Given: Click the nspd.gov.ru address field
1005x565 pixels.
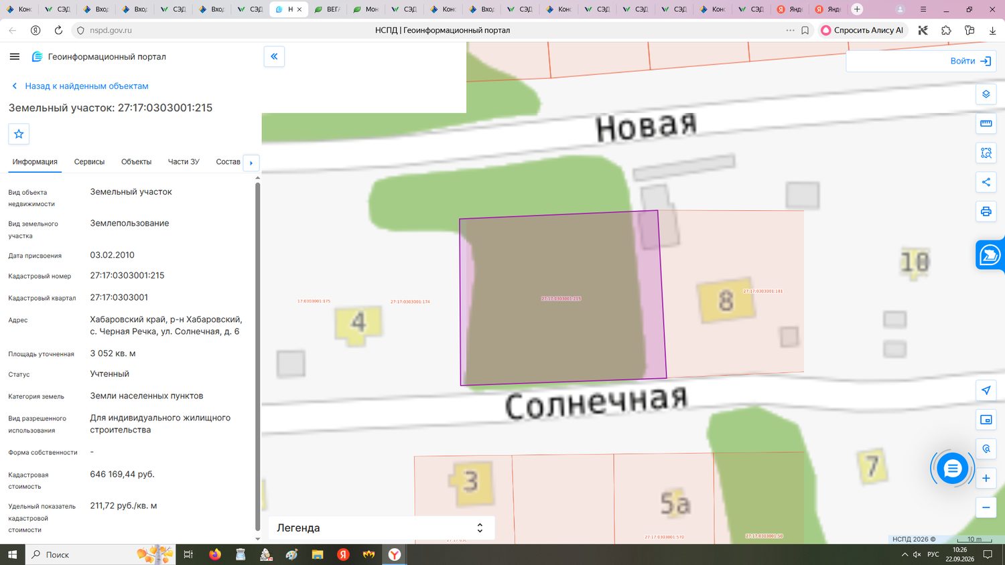Looking at the screenshot, I should pos(111,30).
